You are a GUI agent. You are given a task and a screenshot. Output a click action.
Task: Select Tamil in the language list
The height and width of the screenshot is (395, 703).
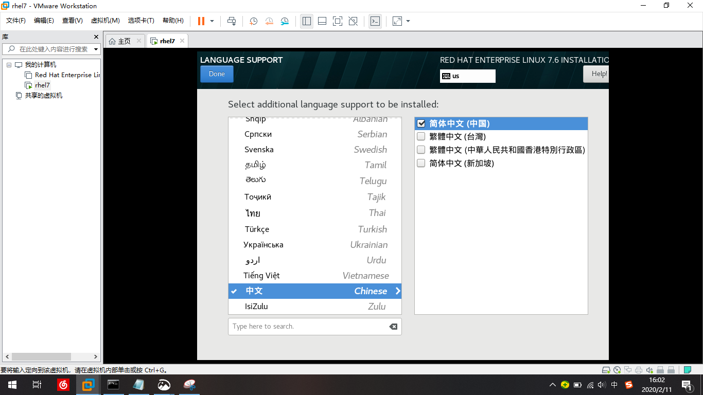(315, 165)
